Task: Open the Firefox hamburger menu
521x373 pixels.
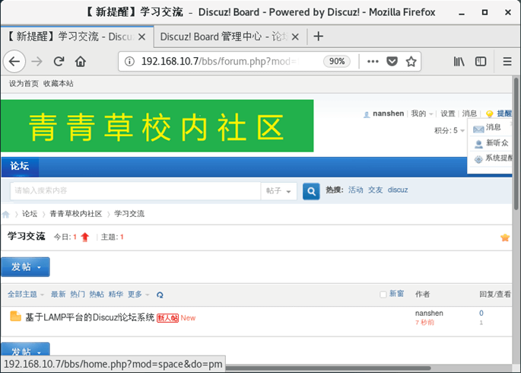Action: pos(507,62)
